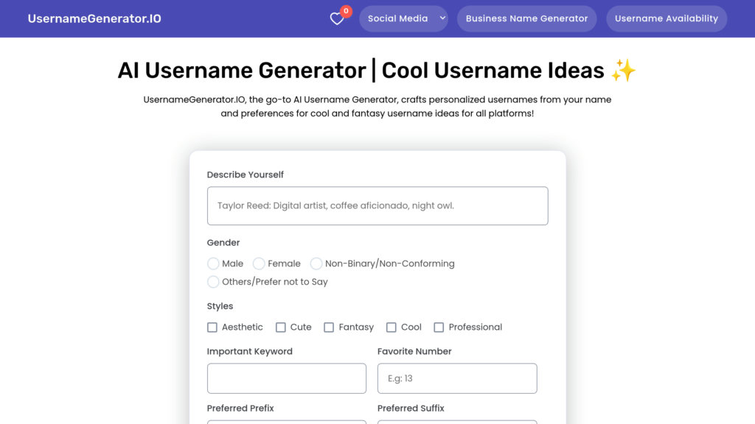Click the favorites counter badge
The image size is (755, 424).
[345, 11]
